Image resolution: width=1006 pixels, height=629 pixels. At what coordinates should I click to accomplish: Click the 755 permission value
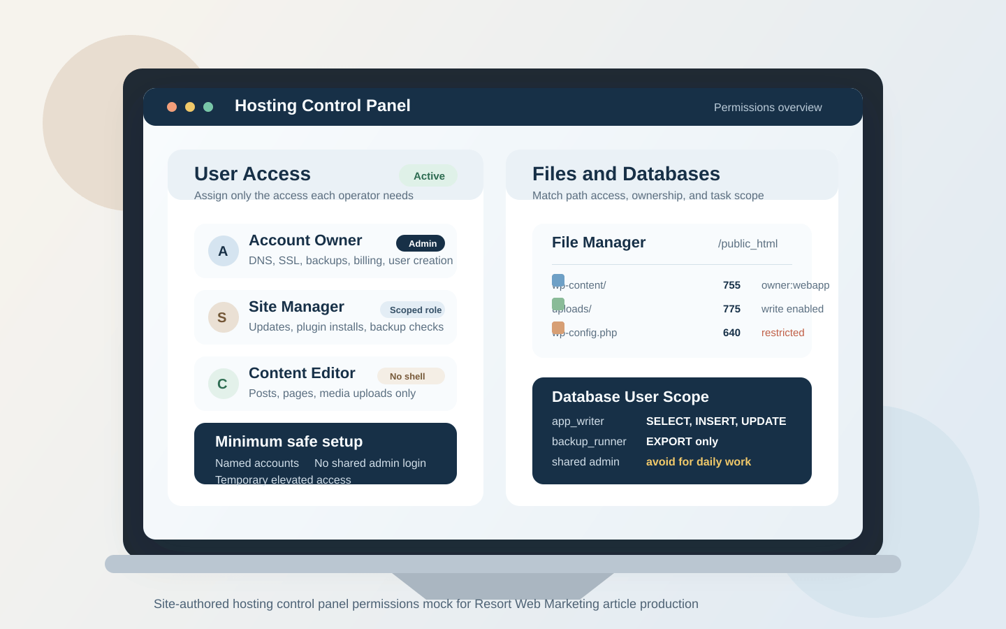[x=731, y=285]
